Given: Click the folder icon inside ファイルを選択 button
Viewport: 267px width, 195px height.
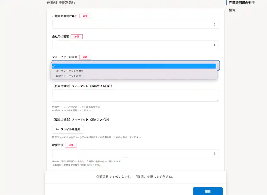Looking at the screenshot, I should (58, 129).
